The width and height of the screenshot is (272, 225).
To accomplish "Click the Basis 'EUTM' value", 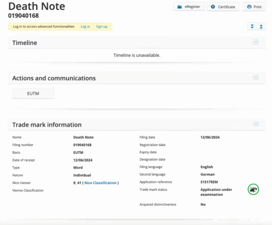I will point(78,152).
